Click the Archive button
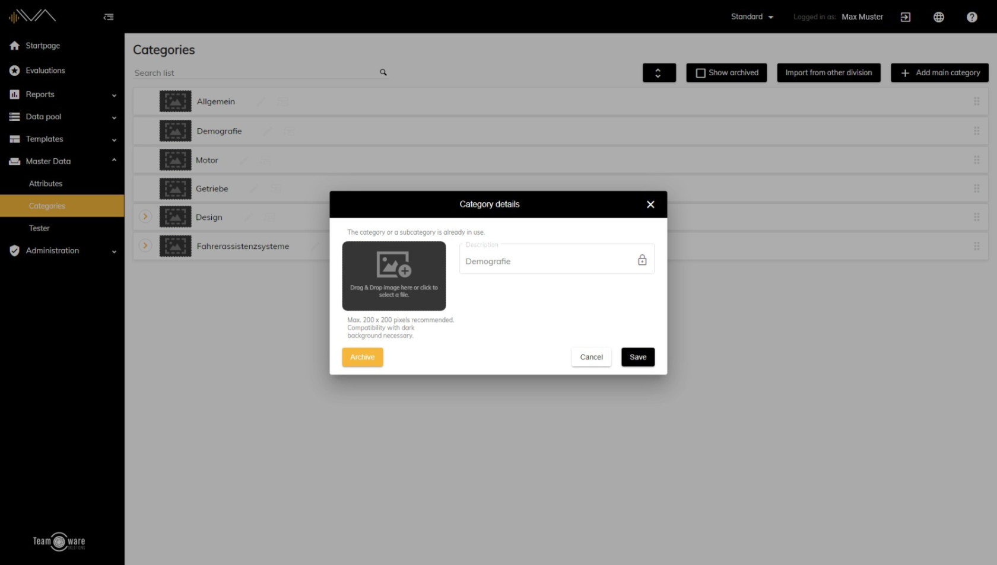Image resolution: width=997 pixels, height=565 pixels. coord(363,357)
